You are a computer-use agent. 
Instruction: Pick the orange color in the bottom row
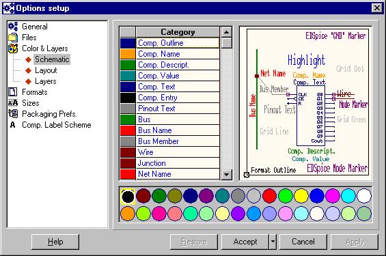coord(128,214)
